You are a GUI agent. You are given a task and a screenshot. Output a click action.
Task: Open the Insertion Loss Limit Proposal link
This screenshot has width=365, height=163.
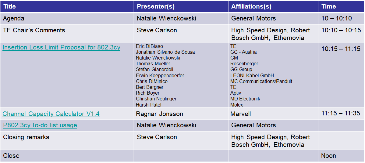[x=62, y=48]
